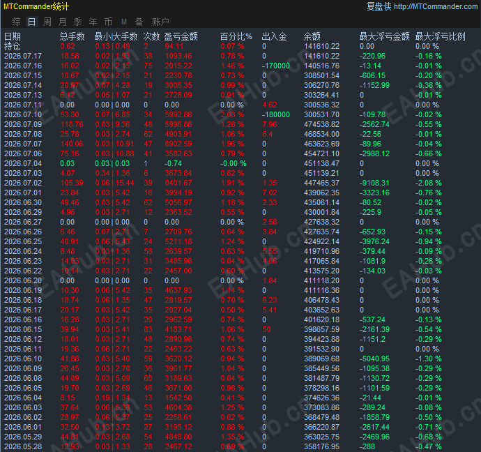Select the 2026.06.27 date cell
This screenshot has height=452, width=481.
click(23, 223)
